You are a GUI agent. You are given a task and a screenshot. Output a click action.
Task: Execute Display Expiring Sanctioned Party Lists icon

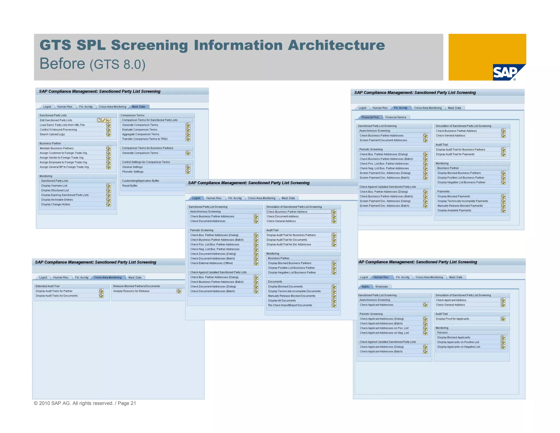(109, 195)
